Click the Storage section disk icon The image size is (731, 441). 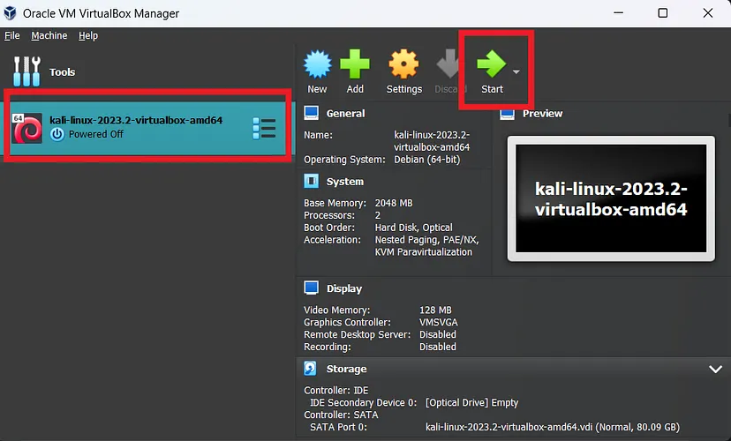click(311, 369)
